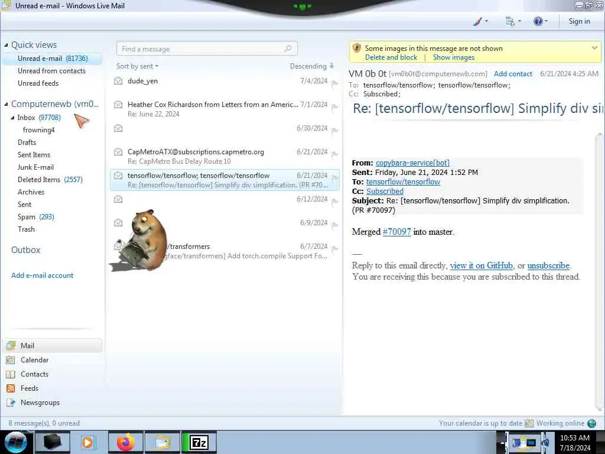This screenshot has width=605, height=454.
Task: Open the blue Help question mark menu
Action: coord(540,21)
